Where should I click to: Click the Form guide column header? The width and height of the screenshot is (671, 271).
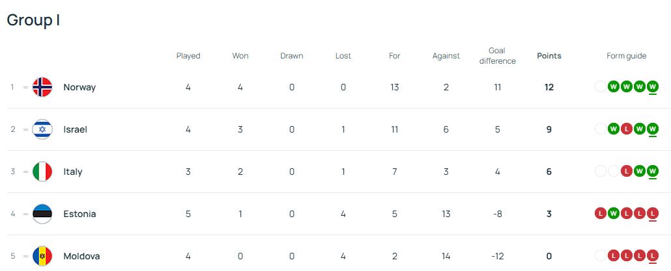pyautogui.click(x=627, y=56)
